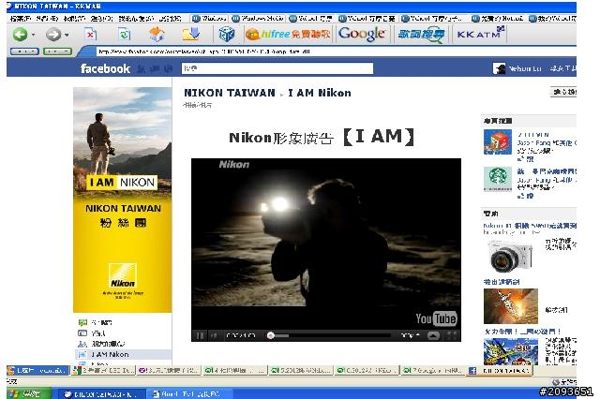Viewport: 600px width, 399px height.
Task: Open the hifree free music button
Action: tap(288, 35)
